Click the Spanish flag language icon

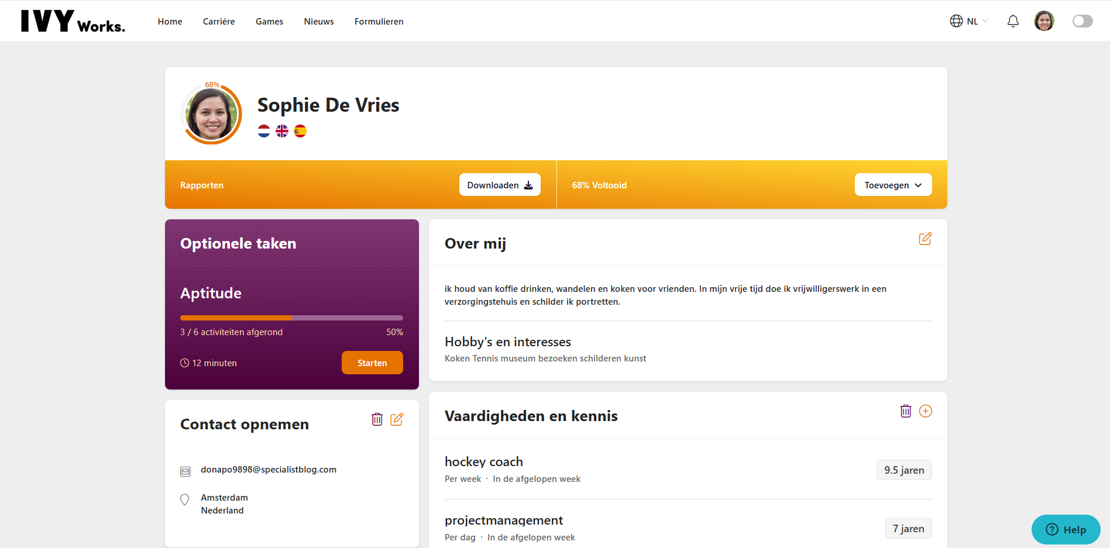pyautogui.click(x=300, y=131)
